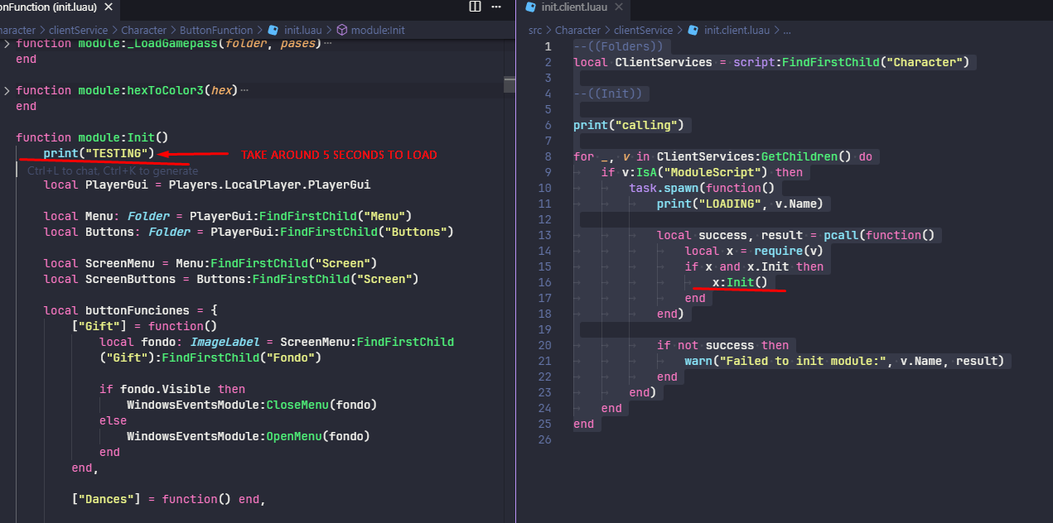Click the "if not success then" line
Viewport: 1053px width, 523px height.
coord(723,345)
